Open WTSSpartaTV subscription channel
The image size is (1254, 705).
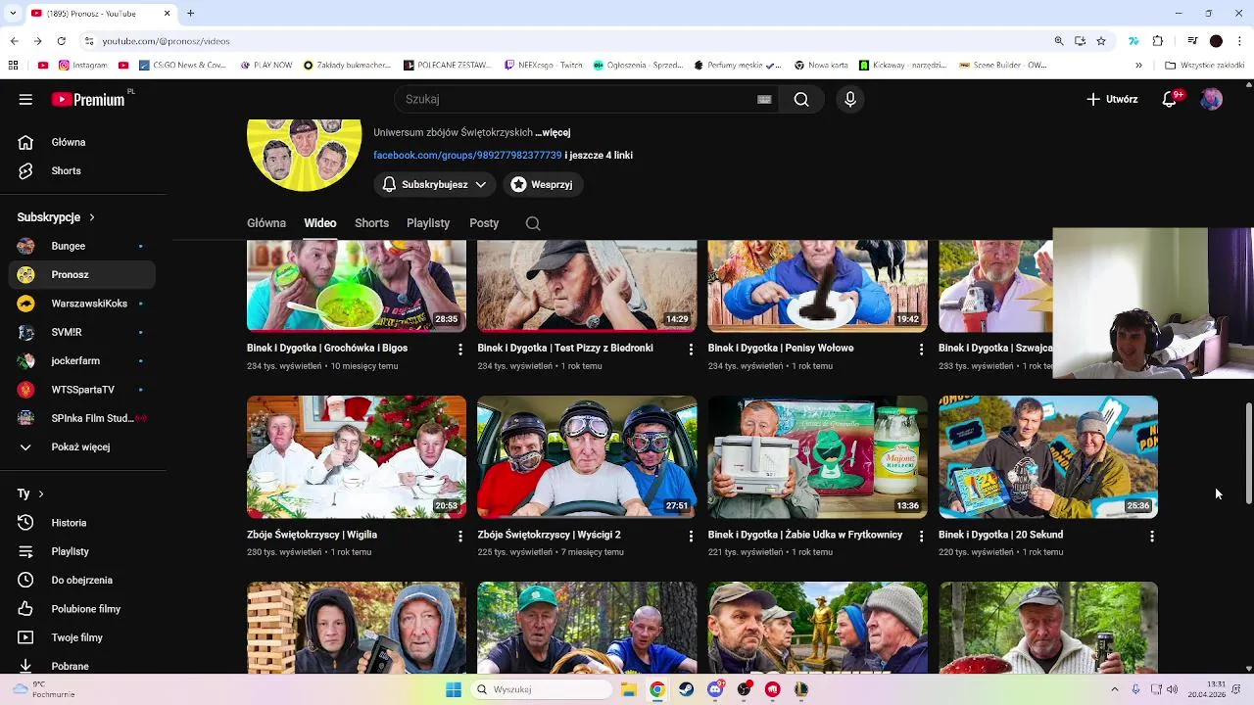pos(82,390)
